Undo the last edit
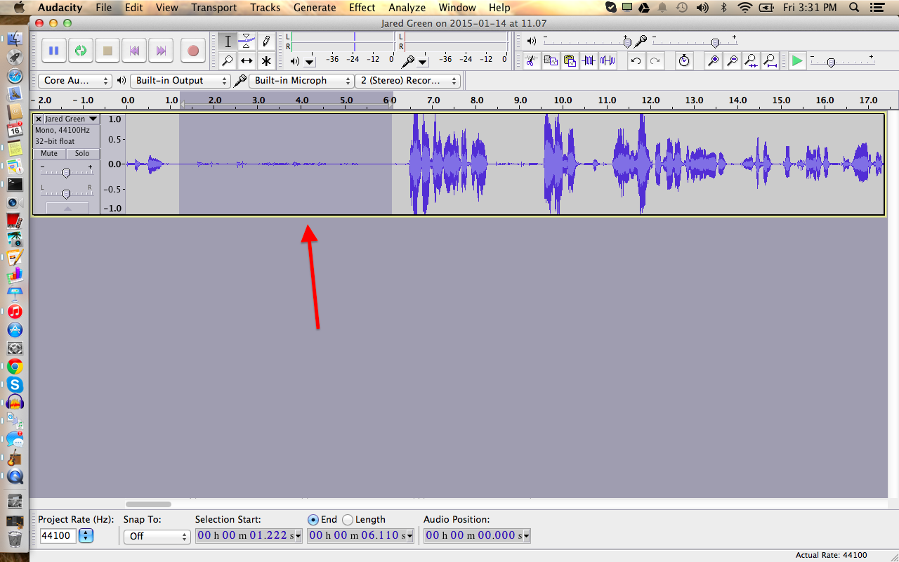899x562 pixels. point(636,61)
